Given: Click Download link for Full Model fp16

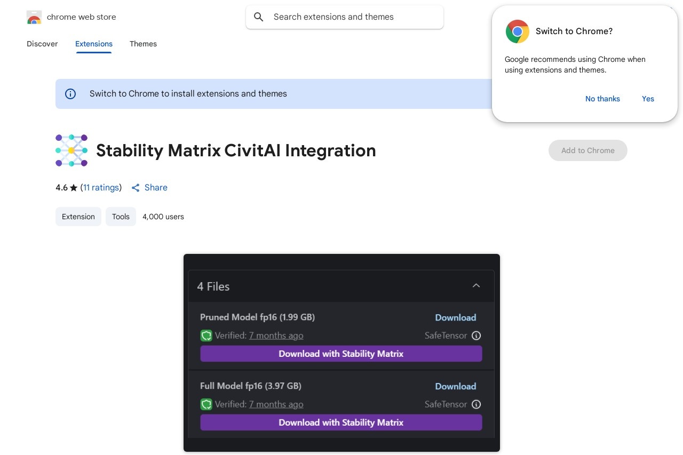Looking at the screenshot, I should click(455, 386).
